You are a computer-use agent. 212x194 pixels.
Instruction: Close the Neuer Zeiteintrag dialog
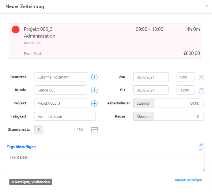207,6
